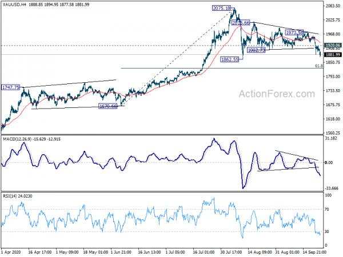The height and width of the screenshot is (257, 343).
Task: Click the 2083.50 price axis value
Action: pyautogui.click(x=332, y=6)
